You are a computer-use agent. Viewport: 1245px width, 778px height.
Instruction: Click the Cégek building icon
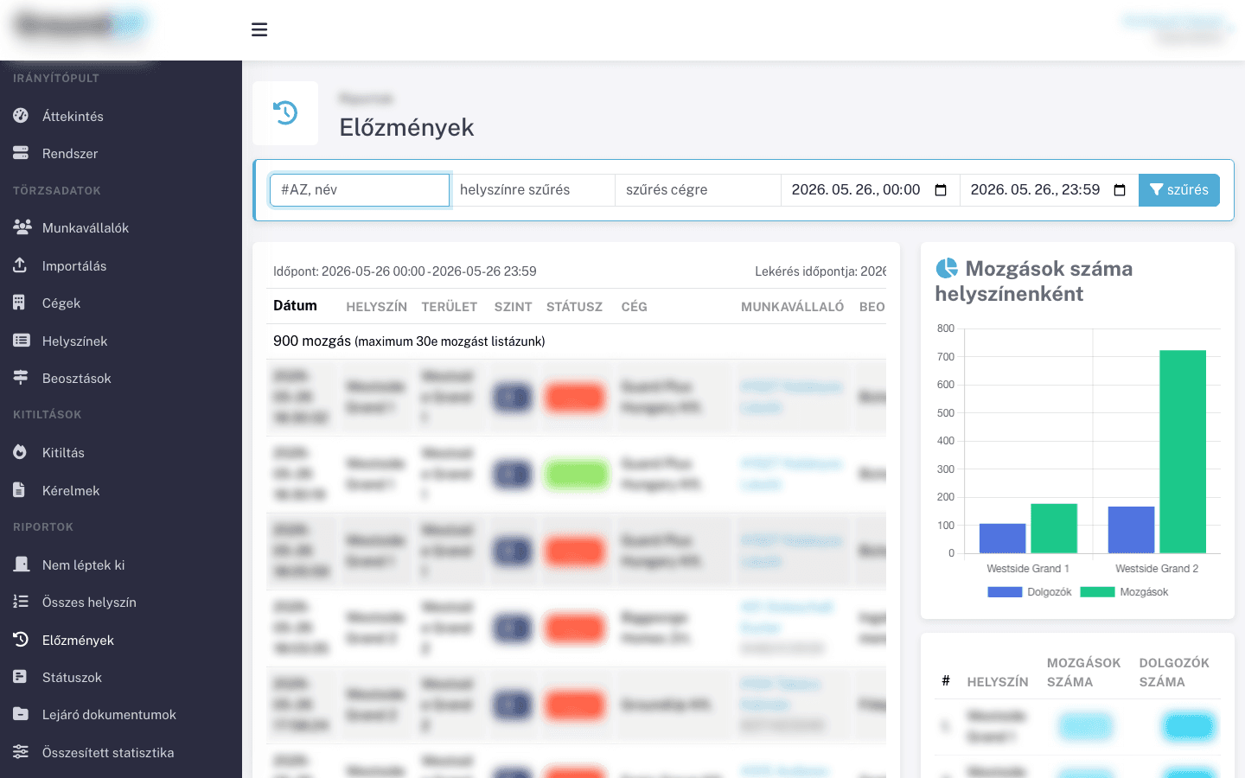[19, 303]
